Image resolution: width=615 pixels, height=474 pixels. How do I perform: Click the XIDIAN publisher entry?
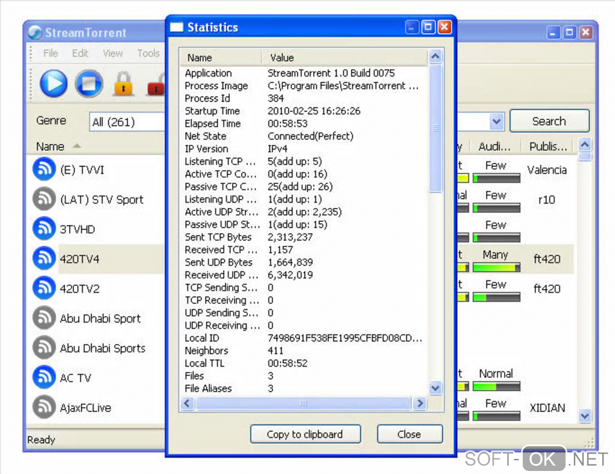pyautogui.click(x=547, y=408)
